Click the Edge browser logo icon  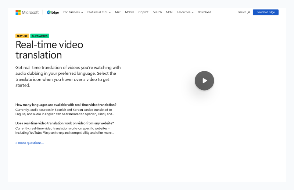click(x=49, y=12)
